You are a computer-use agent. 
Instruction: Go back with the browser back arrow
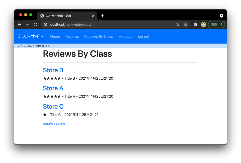point(19,25)
